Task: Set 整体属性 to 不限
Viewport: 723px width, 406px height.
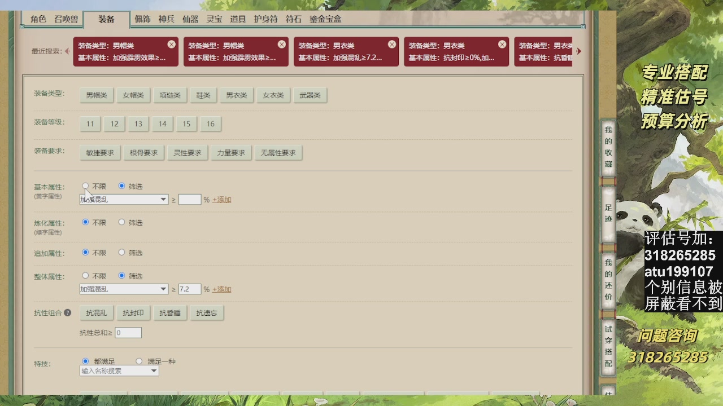Action: (85, 276)
